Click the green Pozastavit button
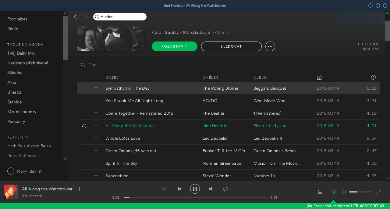This screenshot has width=390, height=209. 175,46
